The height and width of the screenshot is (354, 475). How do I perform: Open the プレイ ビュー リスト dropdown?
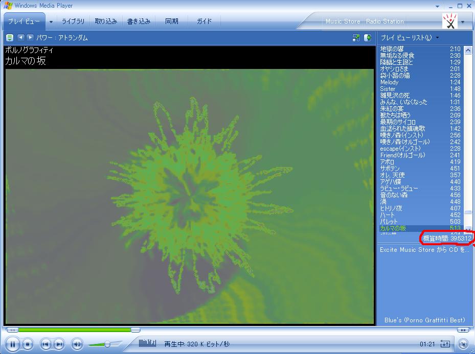[409, 37]
